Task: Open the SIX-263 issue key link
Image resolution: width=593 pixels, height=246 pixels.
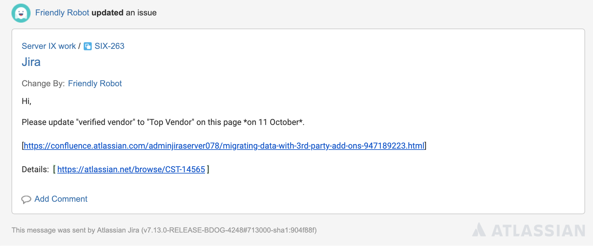Action: [109, 46]
